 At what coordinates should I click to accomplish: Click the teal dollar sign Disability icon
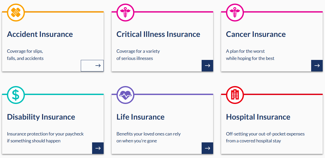(16, 95)
